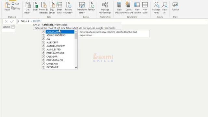Open Manage relationships
This screenshot has width=208, height=117.
pos(105,8)
